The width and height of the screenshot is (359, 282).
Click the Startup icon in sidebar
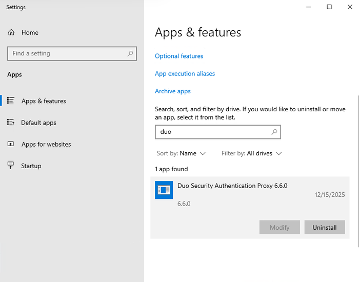11,166
